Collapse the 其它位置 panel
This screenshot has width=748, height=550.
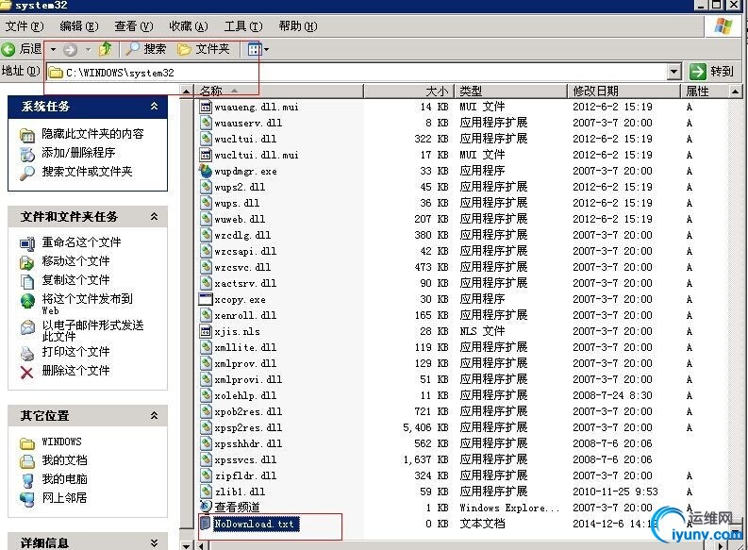[154, 415]
